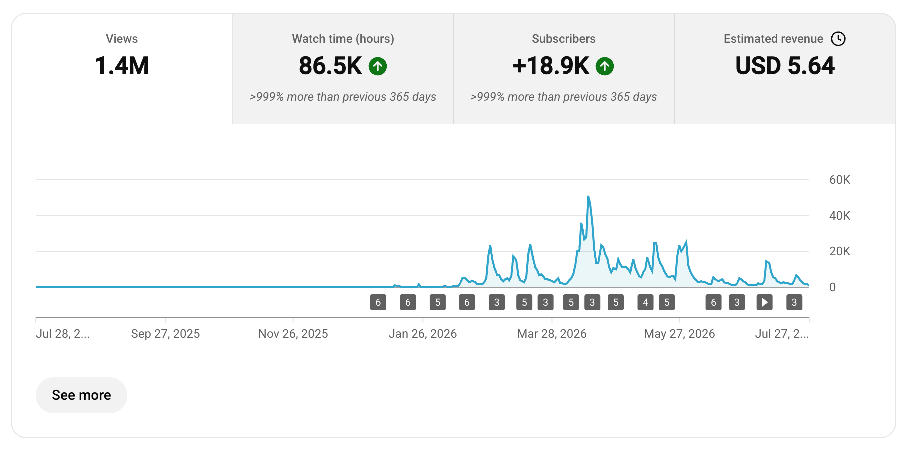Click green up arrow next to 86.5K
The width and height of the screenshot is (915, 450).
(378, 66)
